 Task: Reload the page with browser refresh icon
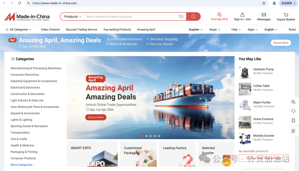coord(19,3)
